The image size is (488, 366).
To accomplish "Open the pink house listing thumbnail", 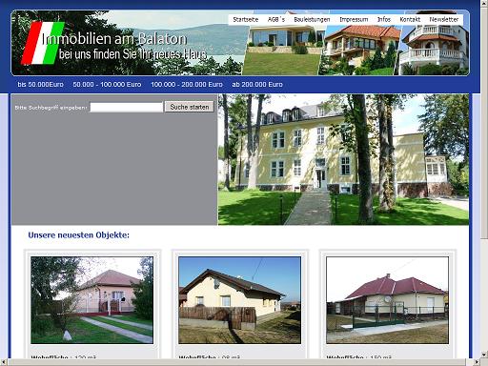I will pyautogui.click(x=91, y=300).
